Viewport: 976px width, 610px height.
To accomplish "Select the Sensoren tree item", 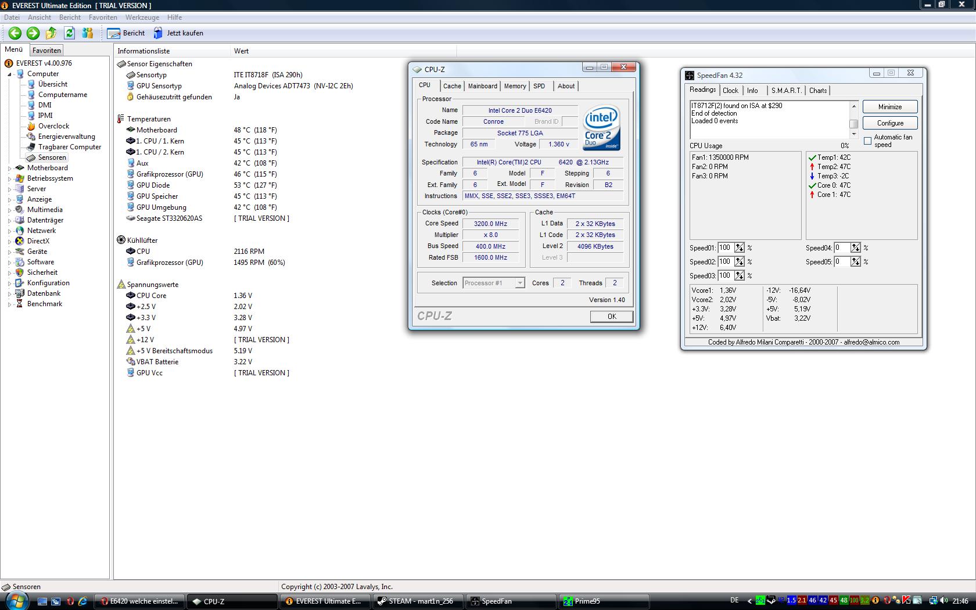I will pos(52,157).
